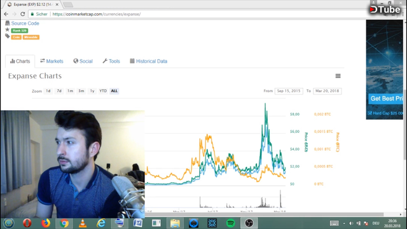Launch Opera from the taskbar
Viewport: 407px width, 229px height.
coord(27,223)
